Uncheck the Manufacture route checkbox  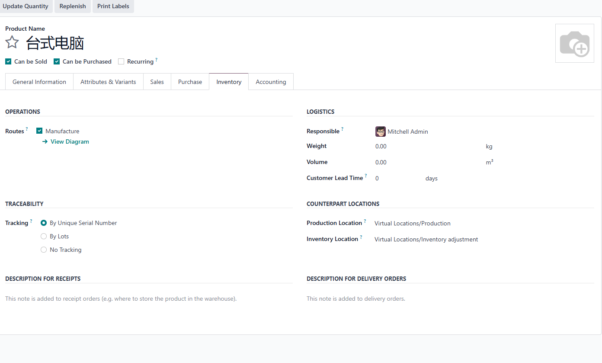tap(39, 131)
